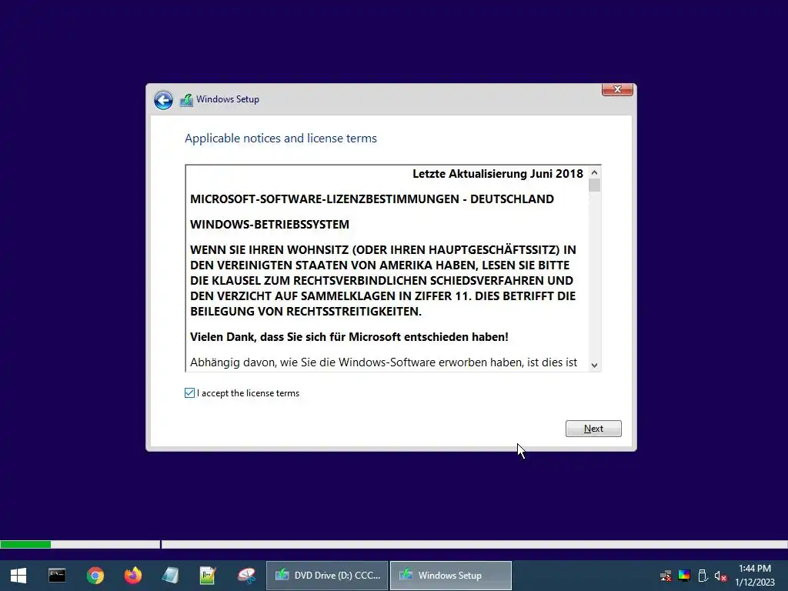Click the Next button
This screenshot has height=591, width=788.
click(x=593, y=429)
